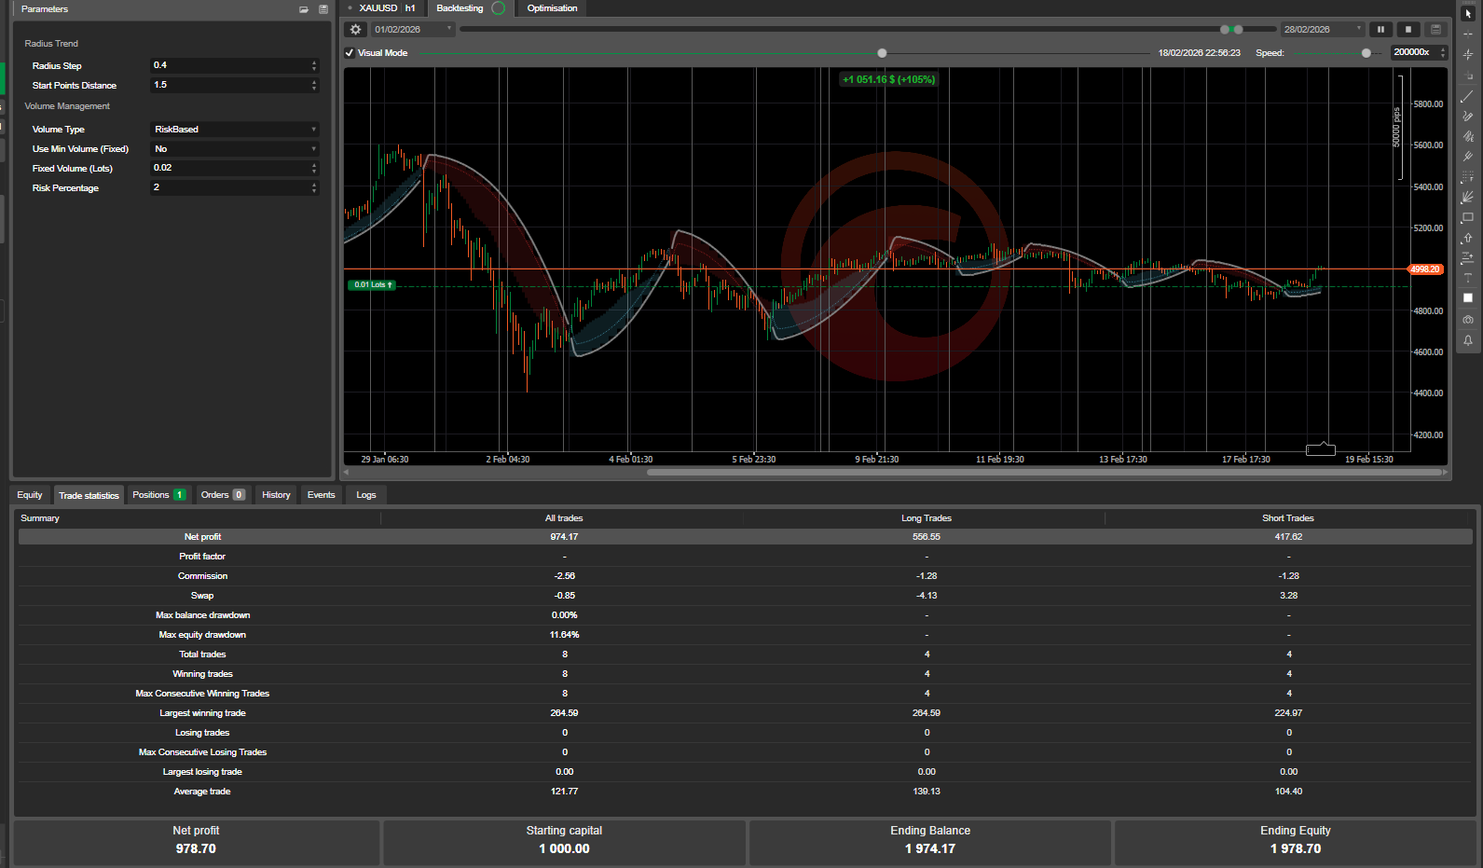Pick white in the drawing color swatch
This screenshot has width=1483, height=868.
coord(1468,298)
